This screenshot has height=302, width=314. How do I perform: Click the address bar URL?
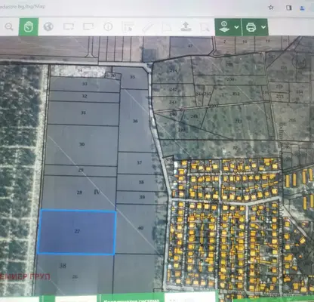click(23, 7)
